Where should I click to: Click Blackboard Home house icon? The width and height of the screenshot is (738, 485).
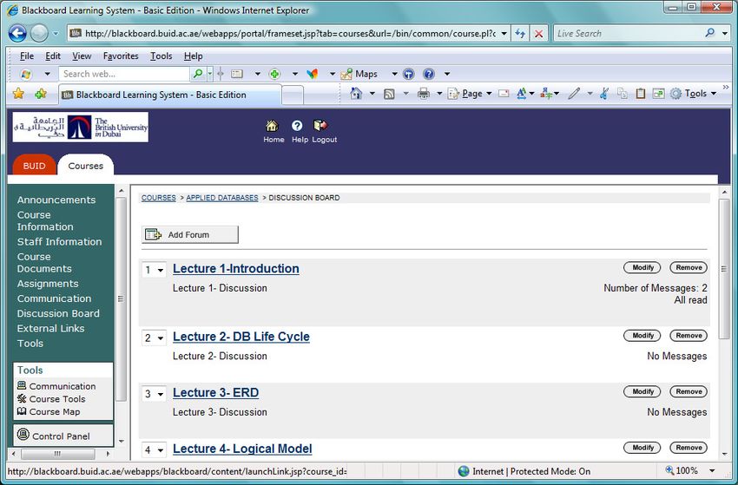pyautogui.click(x=273, y=126)
